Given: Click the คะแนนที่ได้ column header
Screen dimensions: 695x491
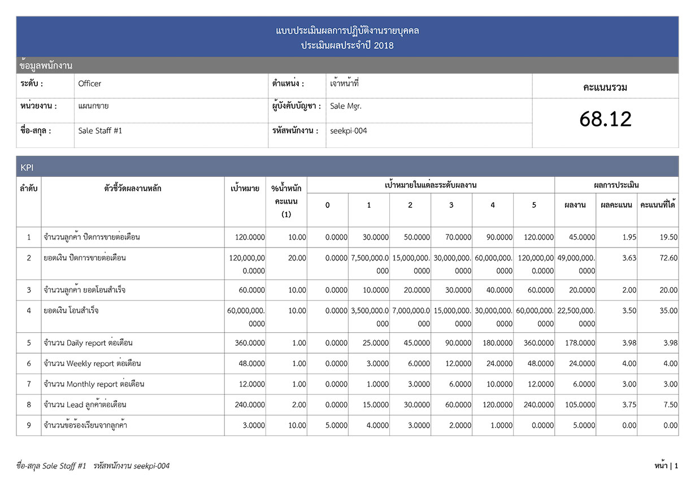Looking at the screenshot, I should pos(658,205).
